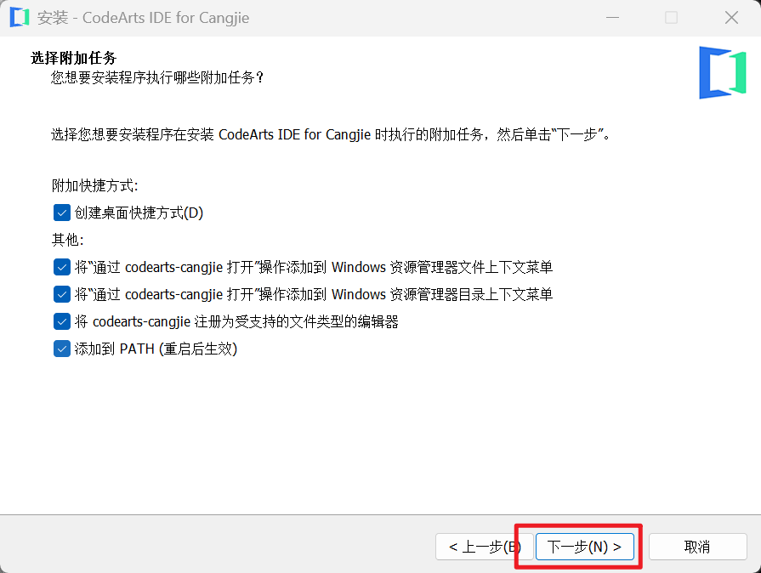Uncheck the 添加到 PATH (重启后生效) checkbox
The height and width of the screenshot is (573, 761).
coord(61,349)
